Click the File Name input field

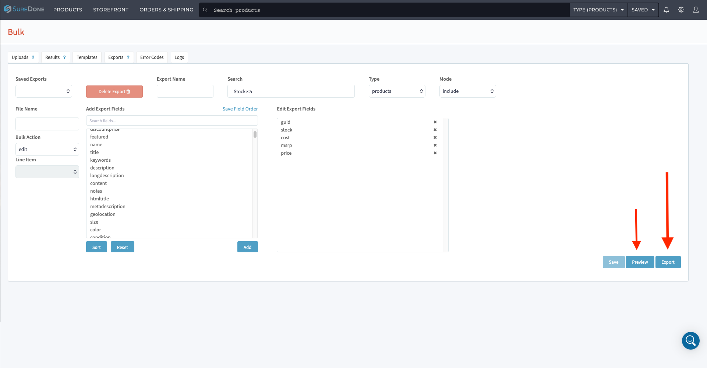pyautogui.click(x=47, y=124)
